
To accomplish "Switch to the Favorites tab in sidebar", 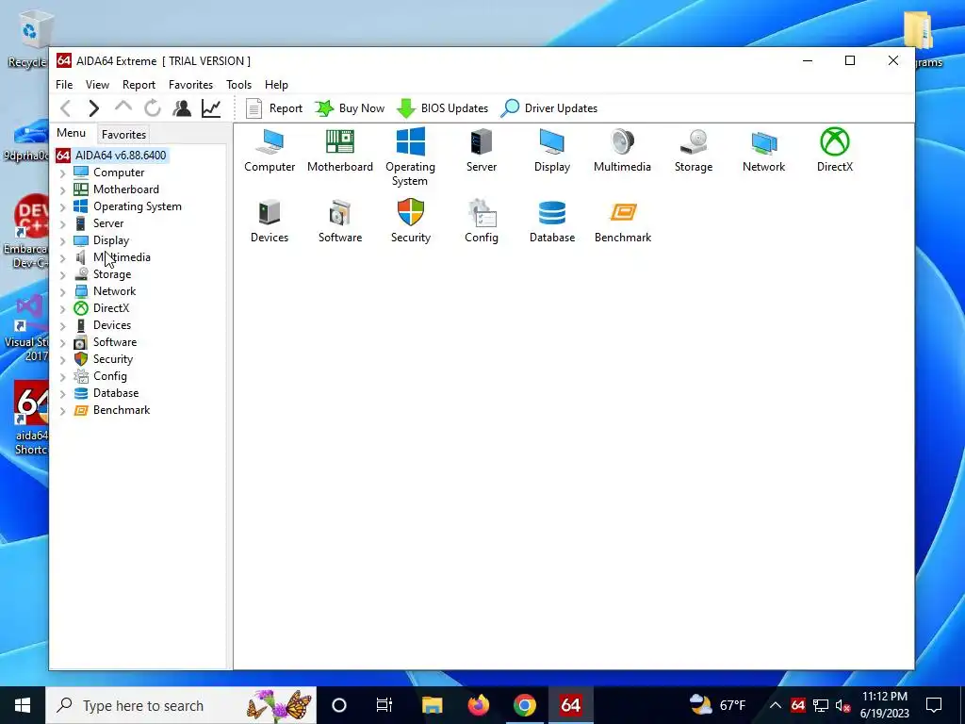I will pyautogui.click(x=123, y=134).
